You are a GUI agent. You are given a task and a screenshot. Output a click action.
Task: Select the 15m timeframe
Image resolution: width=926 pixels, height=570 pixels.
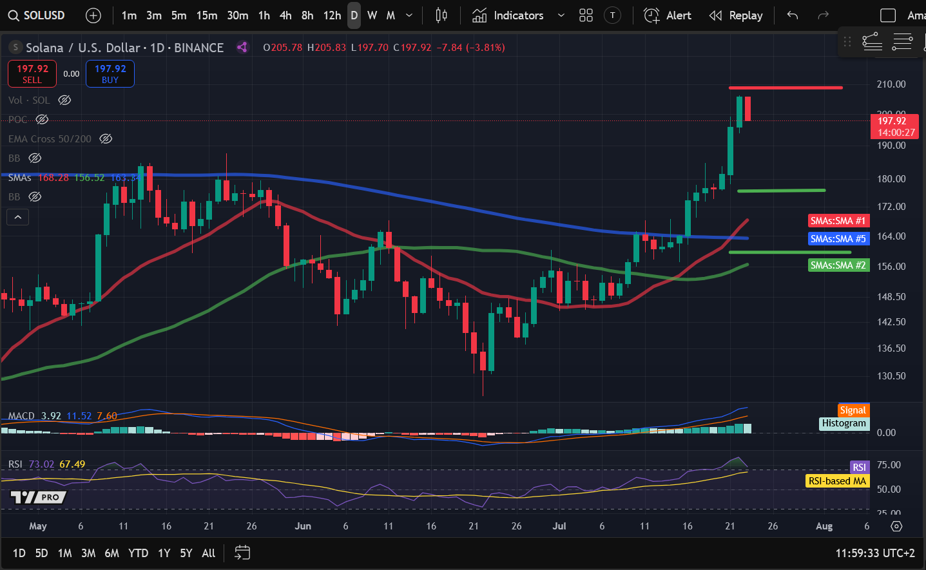[207, 15]
